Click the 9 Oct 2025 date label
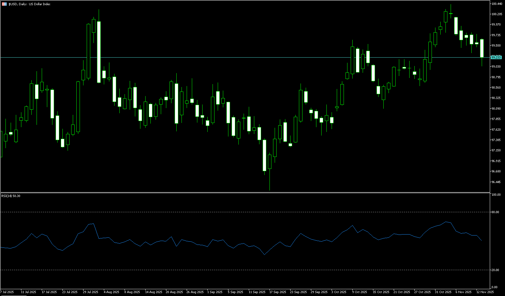The image size is (505, 296). coord(360,292)
